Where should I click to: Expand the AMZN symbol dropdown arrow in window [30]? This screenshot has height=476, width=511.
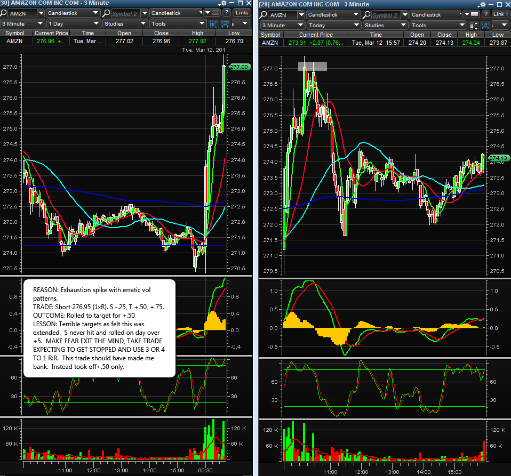coord(41,13)
